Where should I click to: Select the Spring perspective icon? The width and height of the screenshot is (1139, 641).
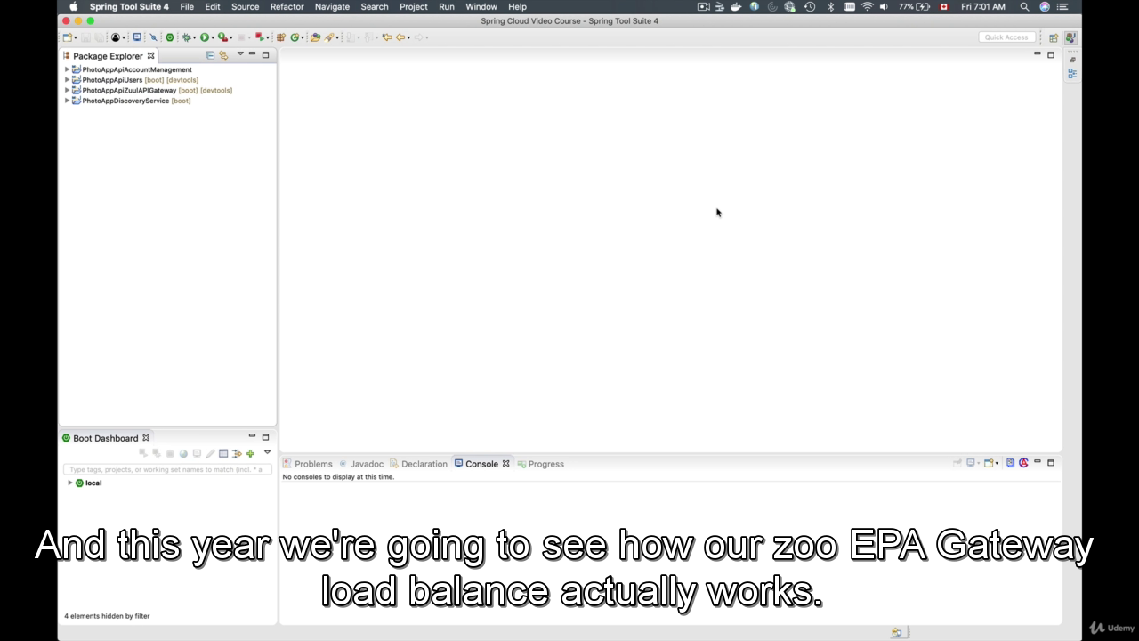pyautogui.click(x=1070, y=37)
